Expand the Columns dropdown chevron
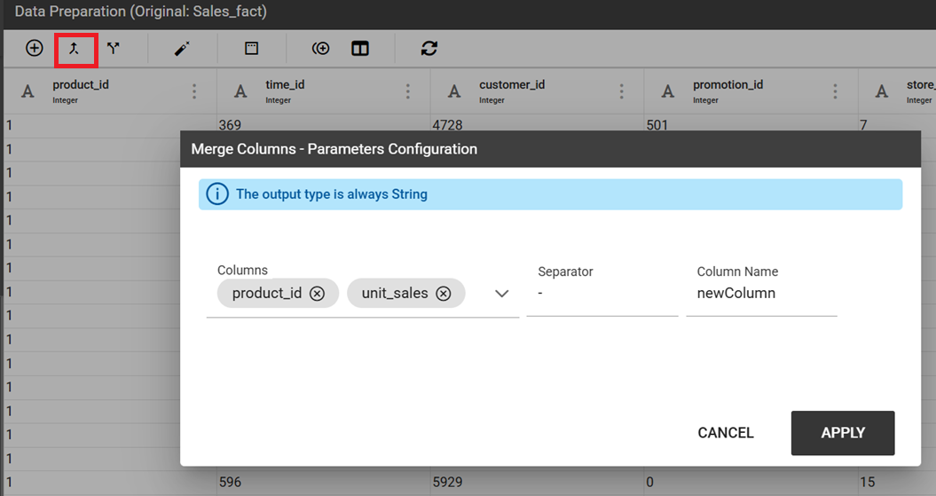This screenshot has height=496, width=936. point(502,294)
